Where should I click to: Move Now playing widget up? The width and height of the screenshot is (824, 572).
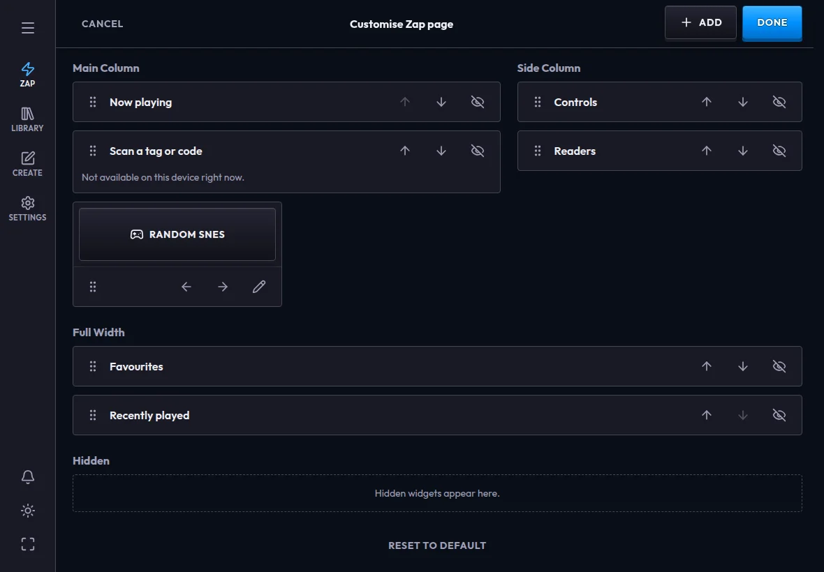click(404, 102)
